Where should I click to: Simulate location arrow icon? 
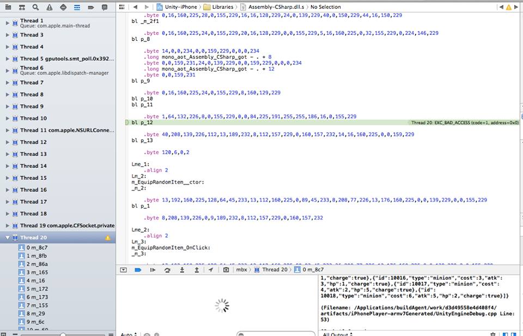pyautogui.click(x=211, y=270)
